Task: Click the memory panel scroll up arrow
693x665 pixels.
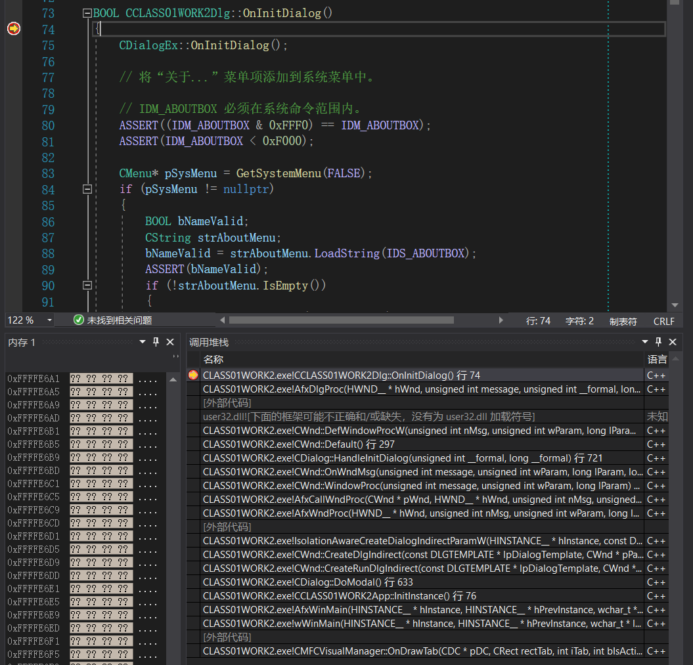Action: point(173,379)
